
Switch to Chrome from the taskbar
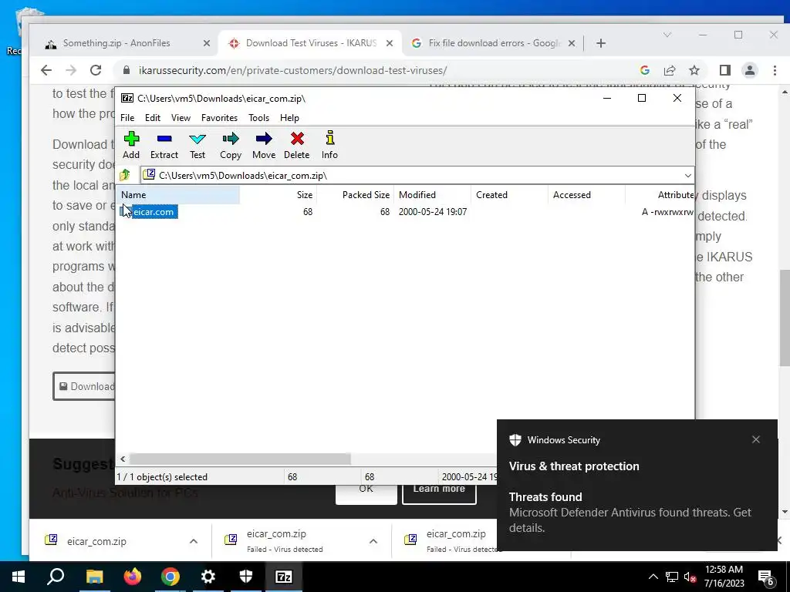(170, 577)
